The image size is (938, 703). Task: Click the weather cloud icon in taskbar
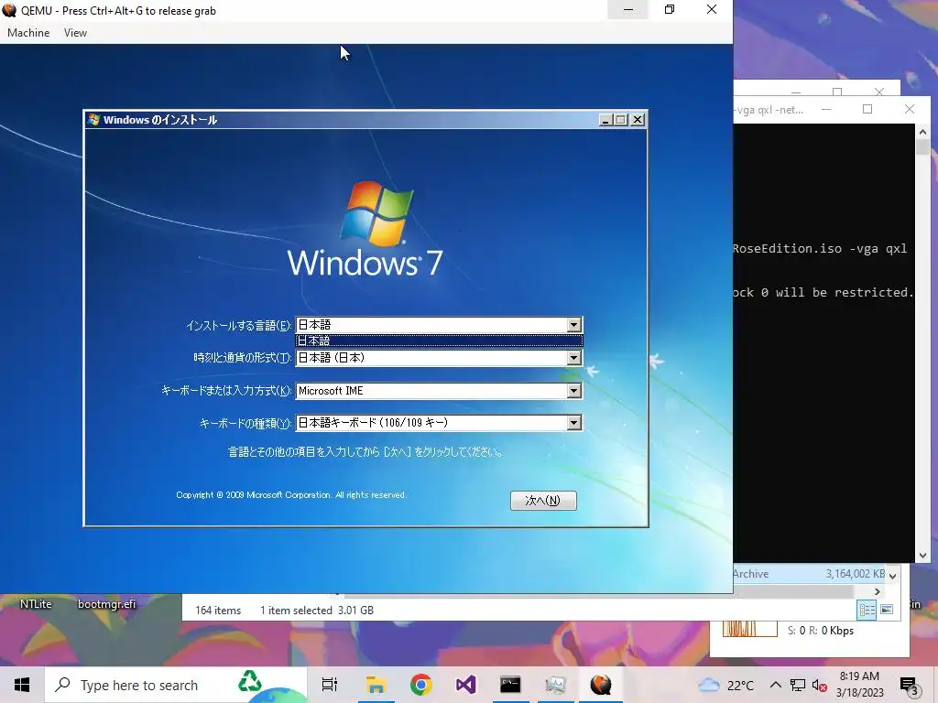709,685
